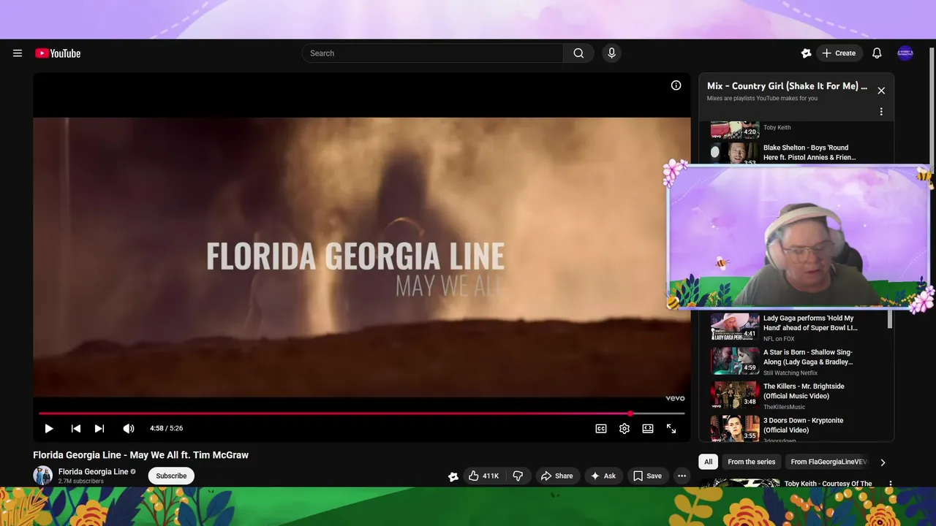Share this video
936x526 pixels.
(556, 476)
